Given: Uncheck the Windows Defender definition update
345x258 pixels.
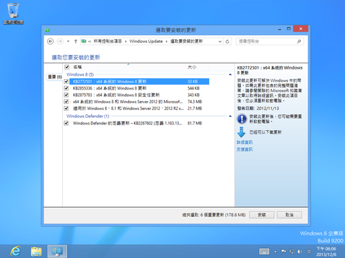Looking at the screenshot, I should pos(66,123).
